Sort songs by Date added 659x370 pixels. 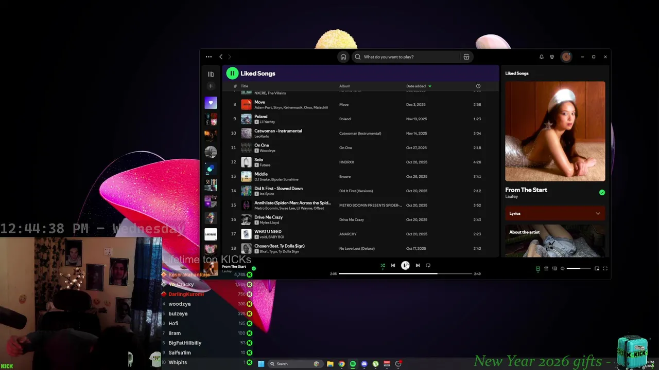pyautogui.click(x=416, y=86)
